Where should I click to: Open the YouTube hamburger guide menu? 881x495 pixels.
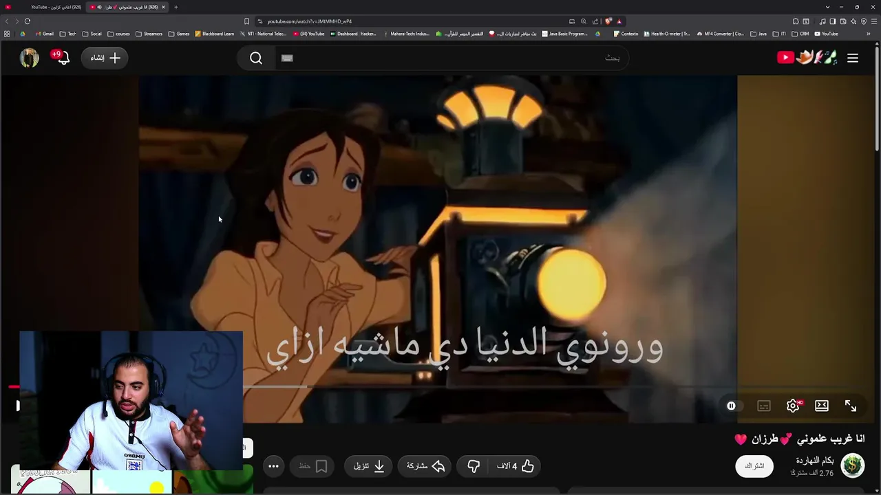tap(853, 58)
